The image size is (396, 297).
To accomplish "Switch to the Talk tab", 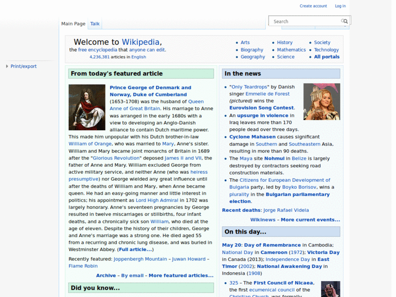I will 95,24.
